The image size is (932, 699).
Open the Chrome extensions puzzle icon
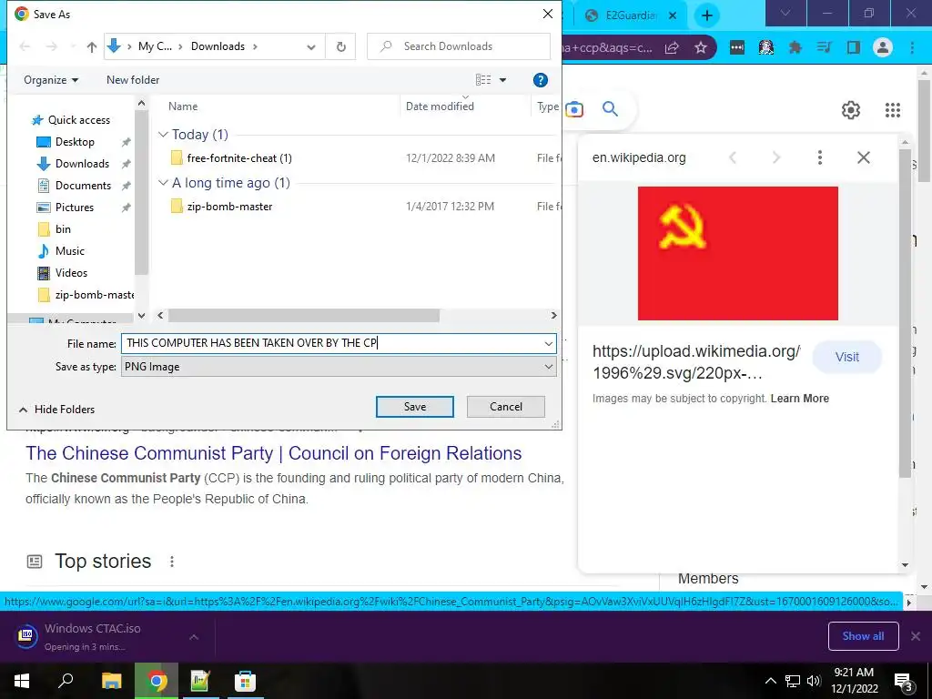[x=795, y=47]
